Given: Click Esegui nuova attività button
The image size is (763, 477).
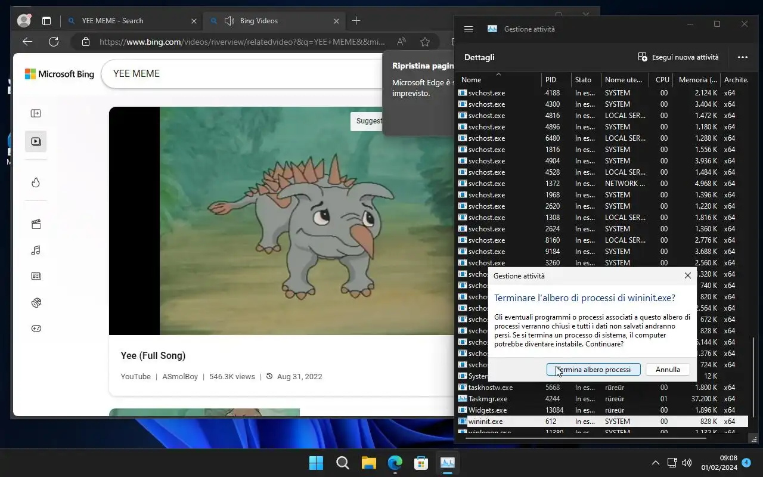Looking at the screenshot, I should pos(678,57).
